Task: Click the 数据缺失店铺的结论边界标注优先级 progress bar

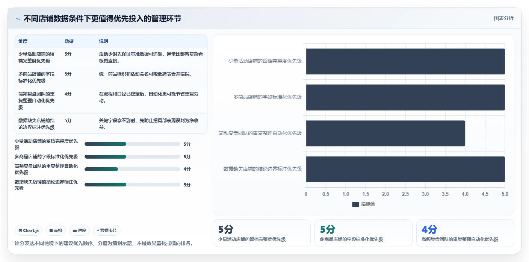Action: point(132,185)
